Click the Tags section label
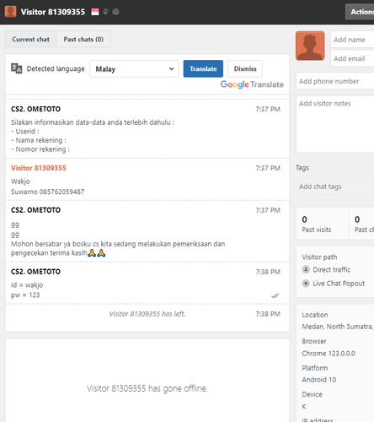Image resolution: width=374 pixels, height=422 pixels. [302, 168]
